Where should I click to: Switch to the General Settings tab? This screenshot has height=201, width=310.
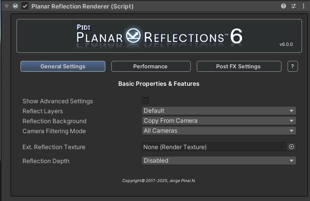pos(63,66)
